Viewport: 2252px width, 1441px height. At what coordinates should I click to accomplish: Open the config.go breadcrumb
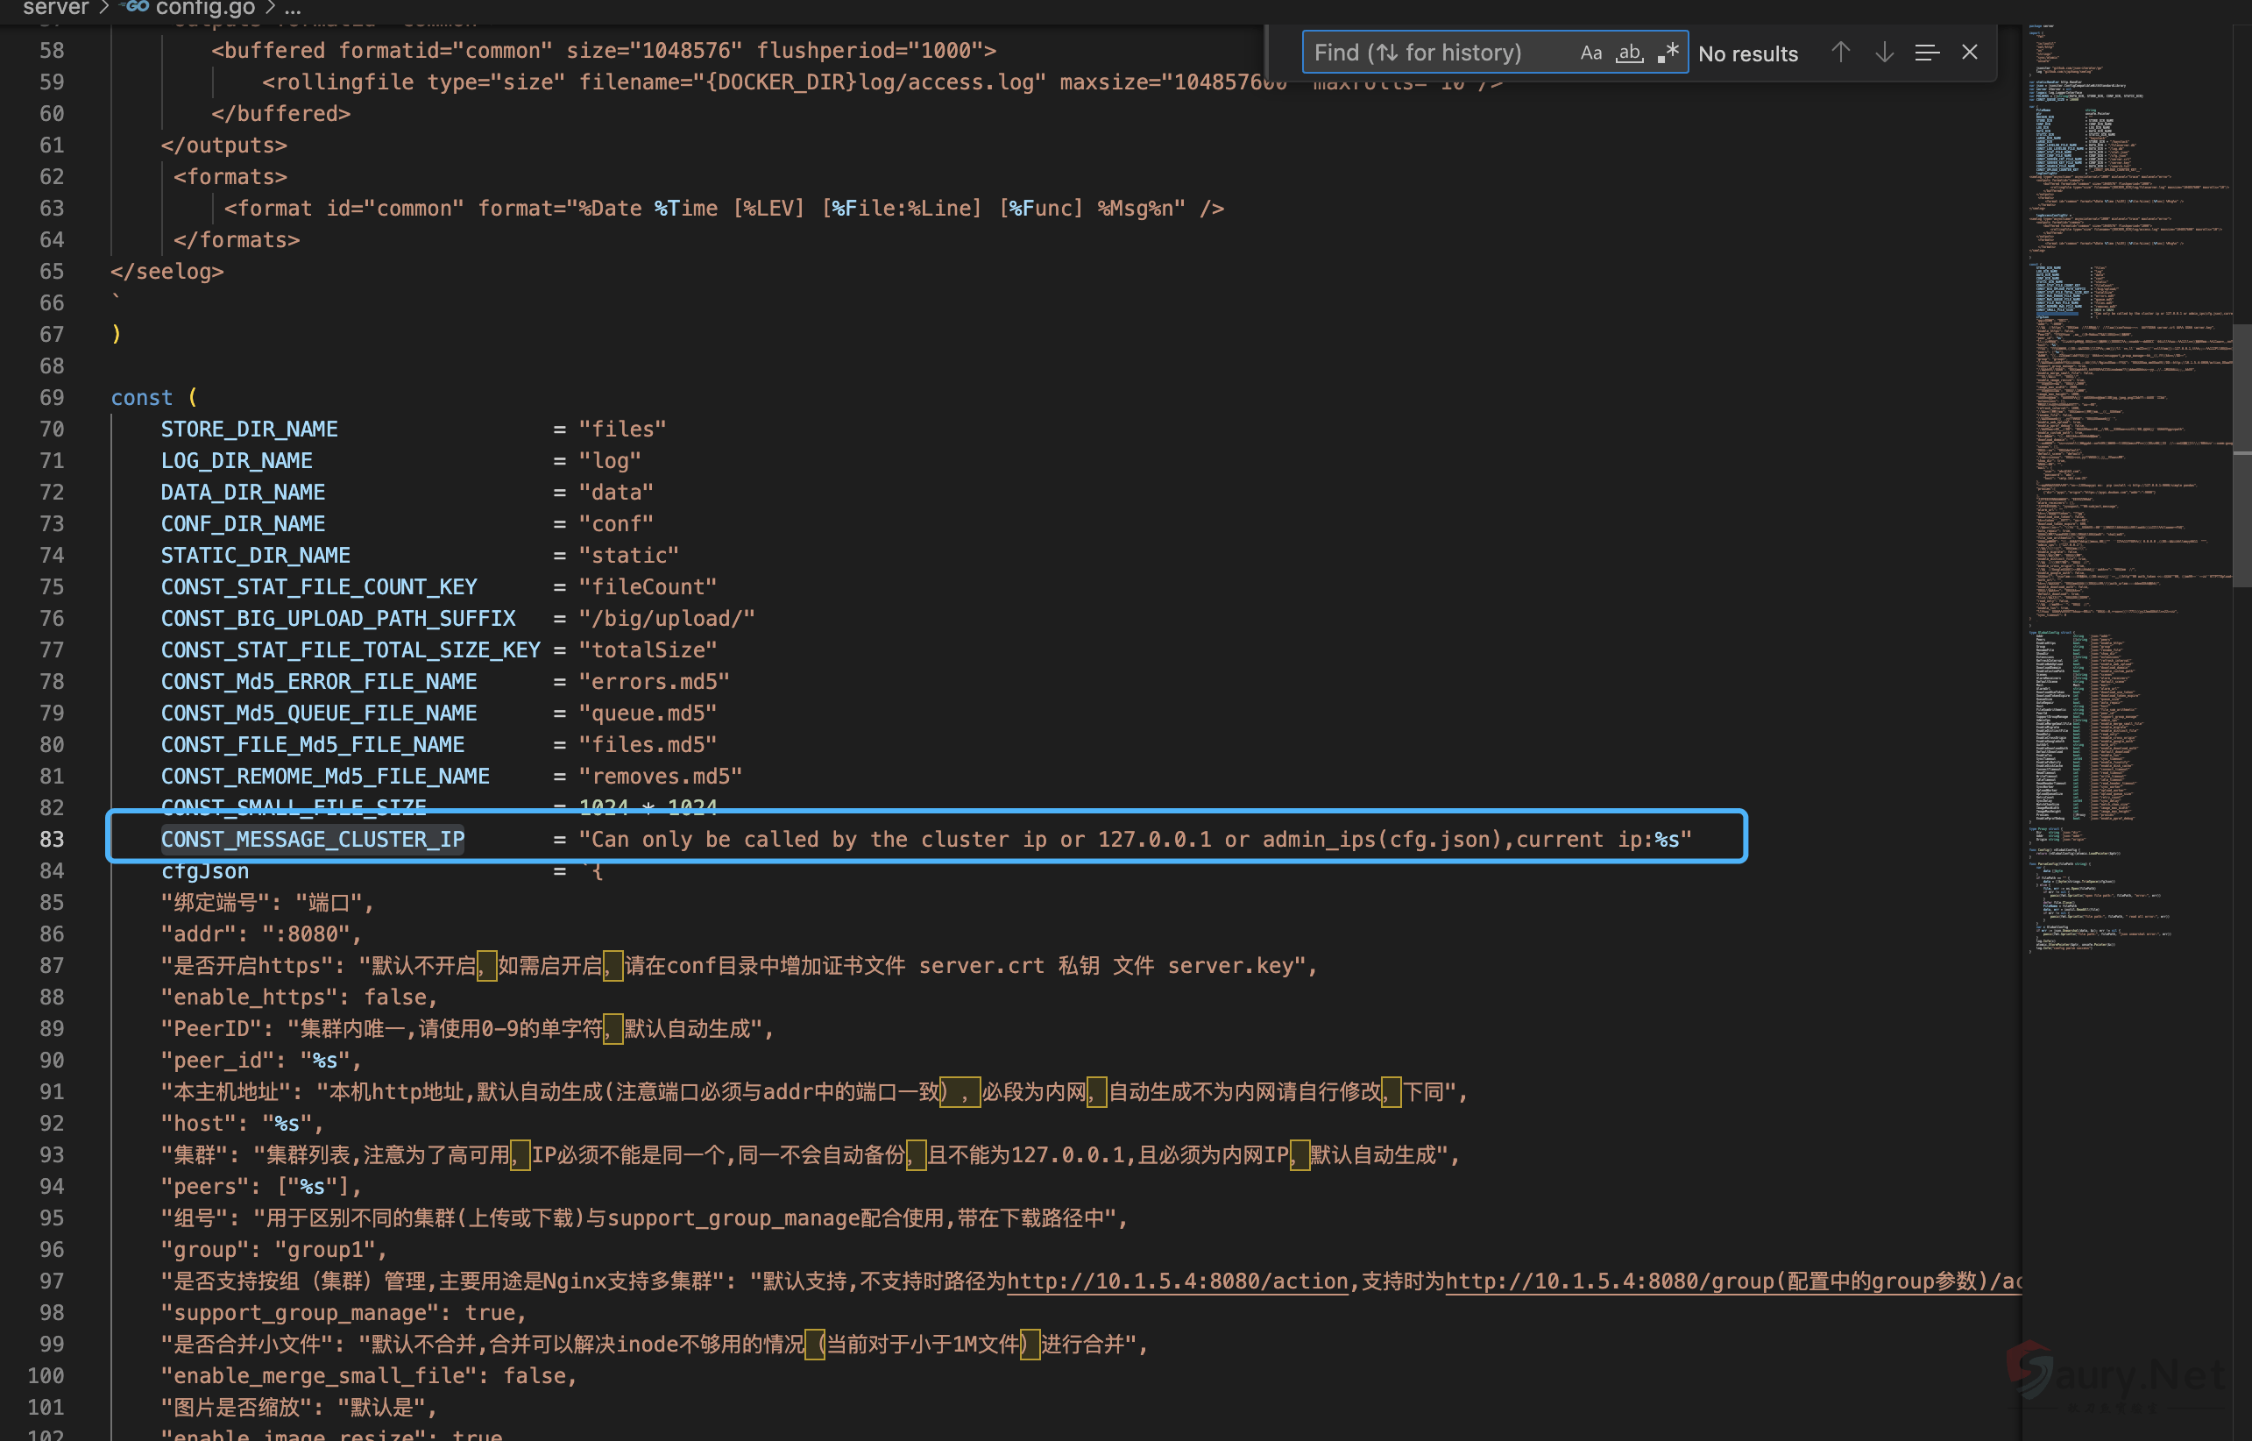205,9
